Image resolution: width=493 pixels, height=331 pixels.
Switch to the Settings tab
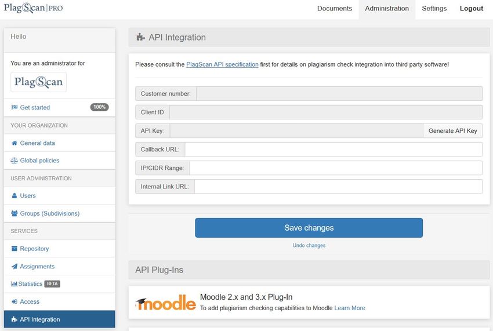(434, 9)
